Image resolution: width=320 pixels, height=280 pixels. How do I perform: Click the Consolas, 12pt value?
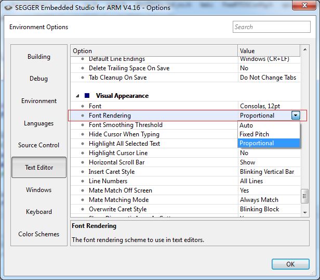[x=260, y=106]
